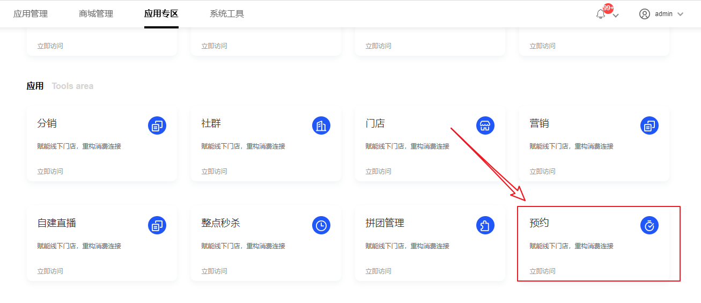Click the admin user avatar icon
Viewport: 701px width, 303px height.
pos(645,14)
